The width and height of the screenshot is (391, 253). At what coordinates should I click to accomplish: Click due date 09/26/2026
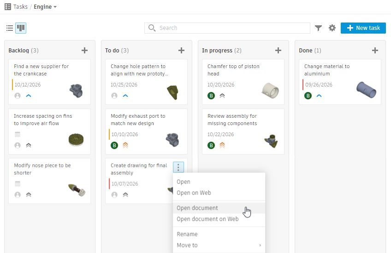[x=319, y=85]
